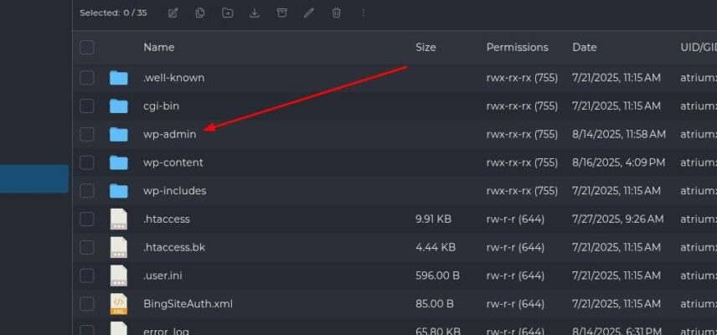Click the Selected: 0 / 35 counter
This screenshot has height=335, width=717.
[x=113, y=13]
